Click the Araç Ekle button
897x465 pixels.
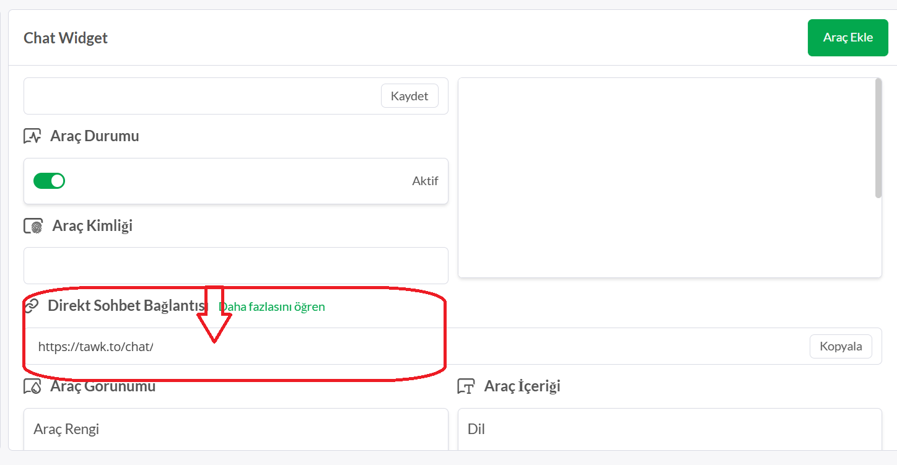847,38
